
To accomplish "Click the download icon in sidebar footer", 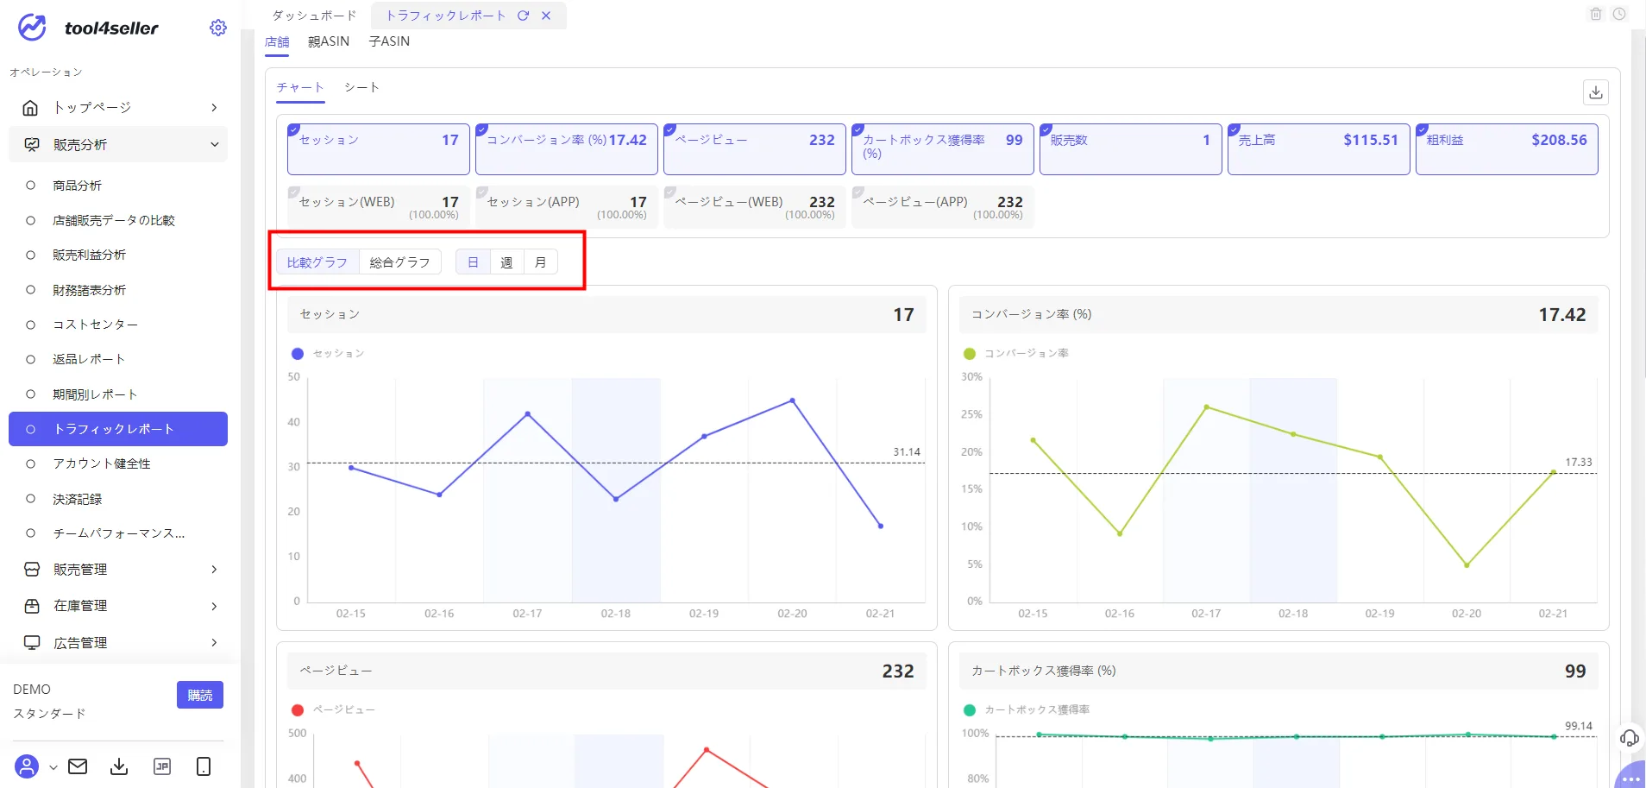I will 119,766.
